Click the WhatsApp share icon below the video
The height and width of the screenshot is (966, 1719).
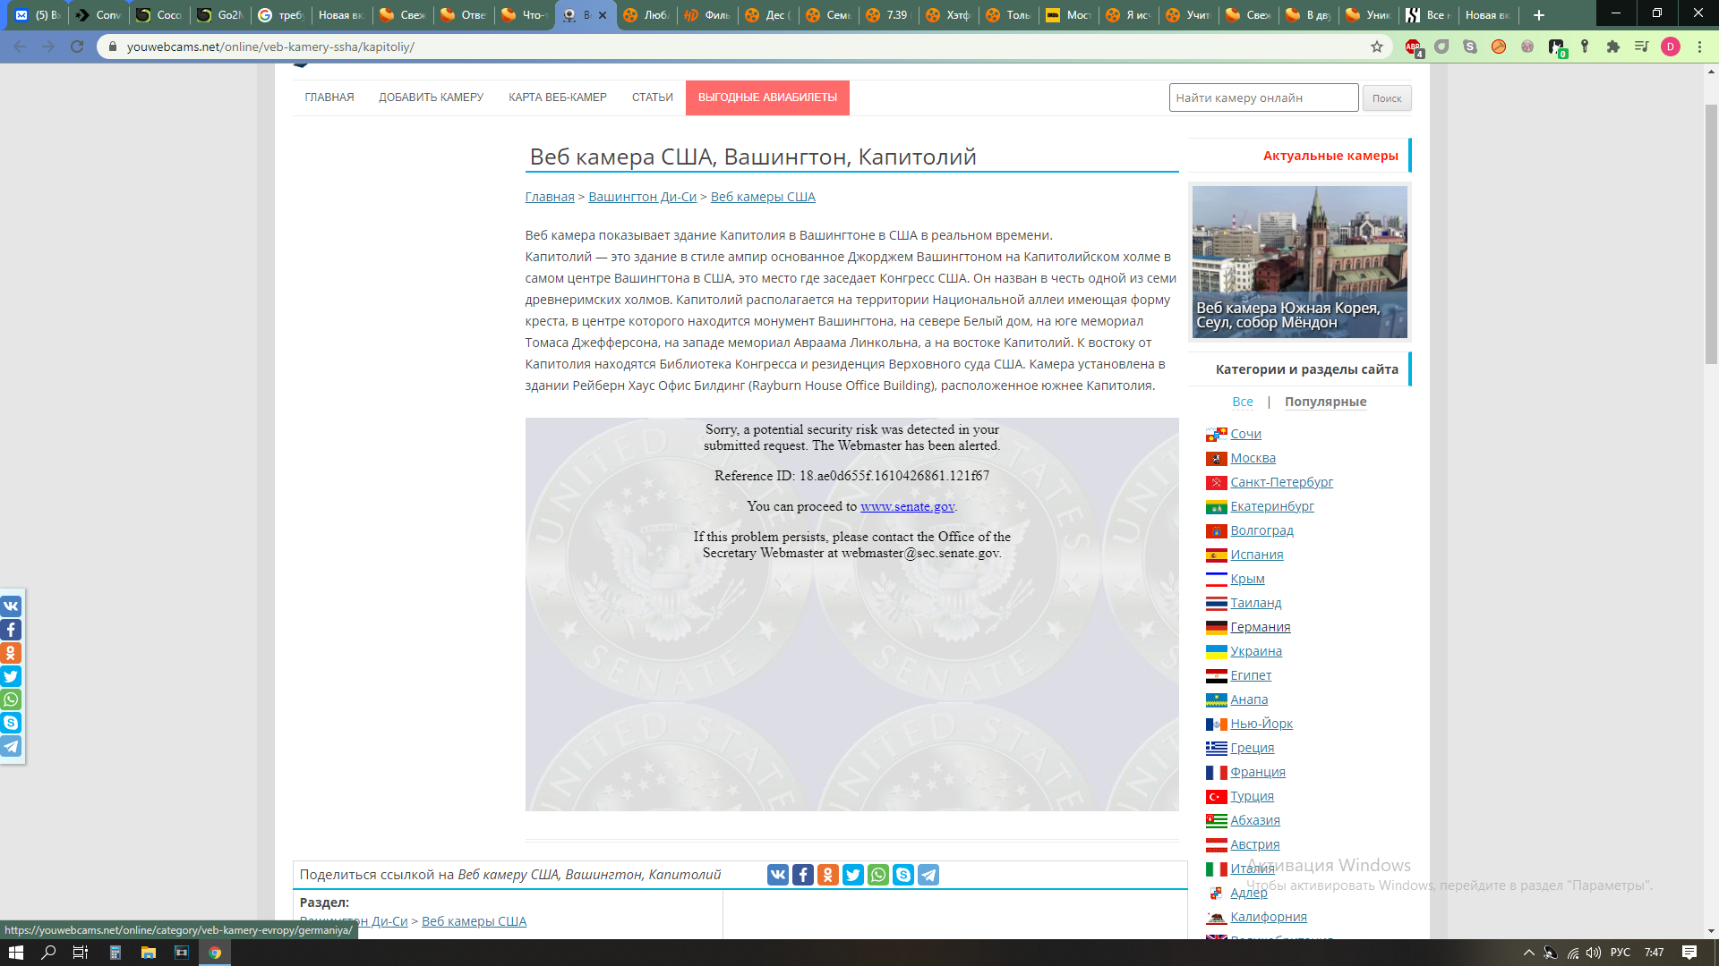coord(877,875)
